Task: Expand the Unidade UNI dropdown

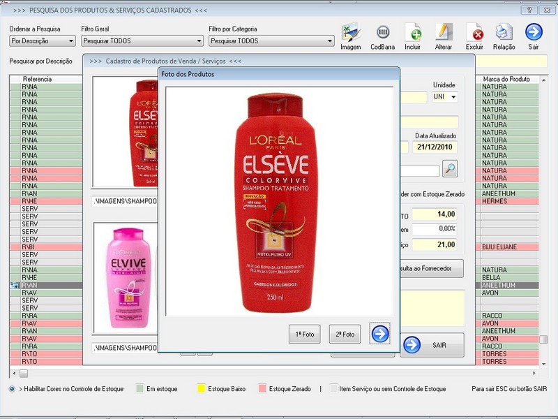Action: 453,96
